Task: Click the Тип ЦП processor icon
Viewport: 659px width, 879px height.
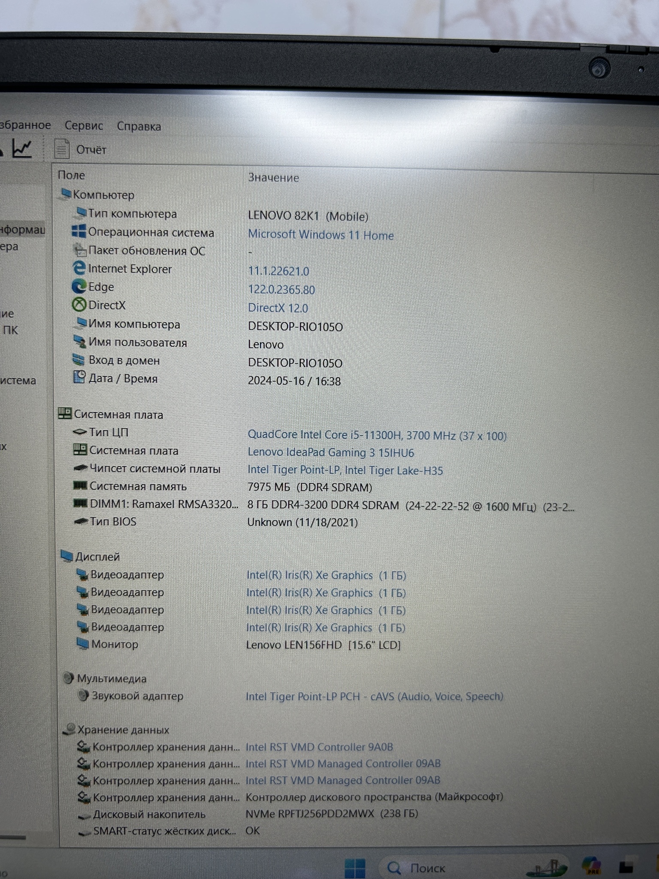Action: [x=80, y=432]
